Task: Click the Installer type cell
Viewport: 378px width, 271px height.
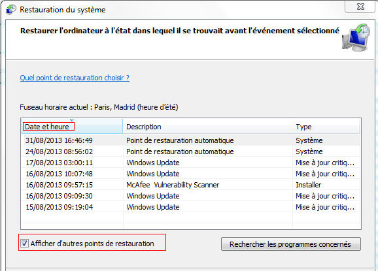Action: pos(308,185)
